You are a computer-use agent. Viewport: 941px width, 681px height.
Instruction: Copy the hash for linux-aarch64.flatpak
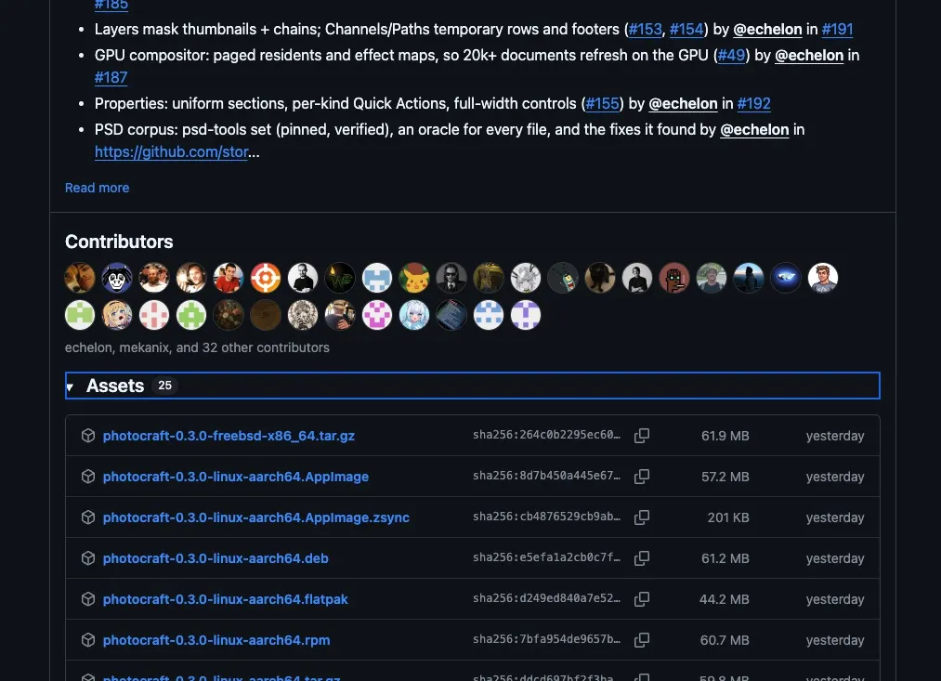click(x=642, y=599)
